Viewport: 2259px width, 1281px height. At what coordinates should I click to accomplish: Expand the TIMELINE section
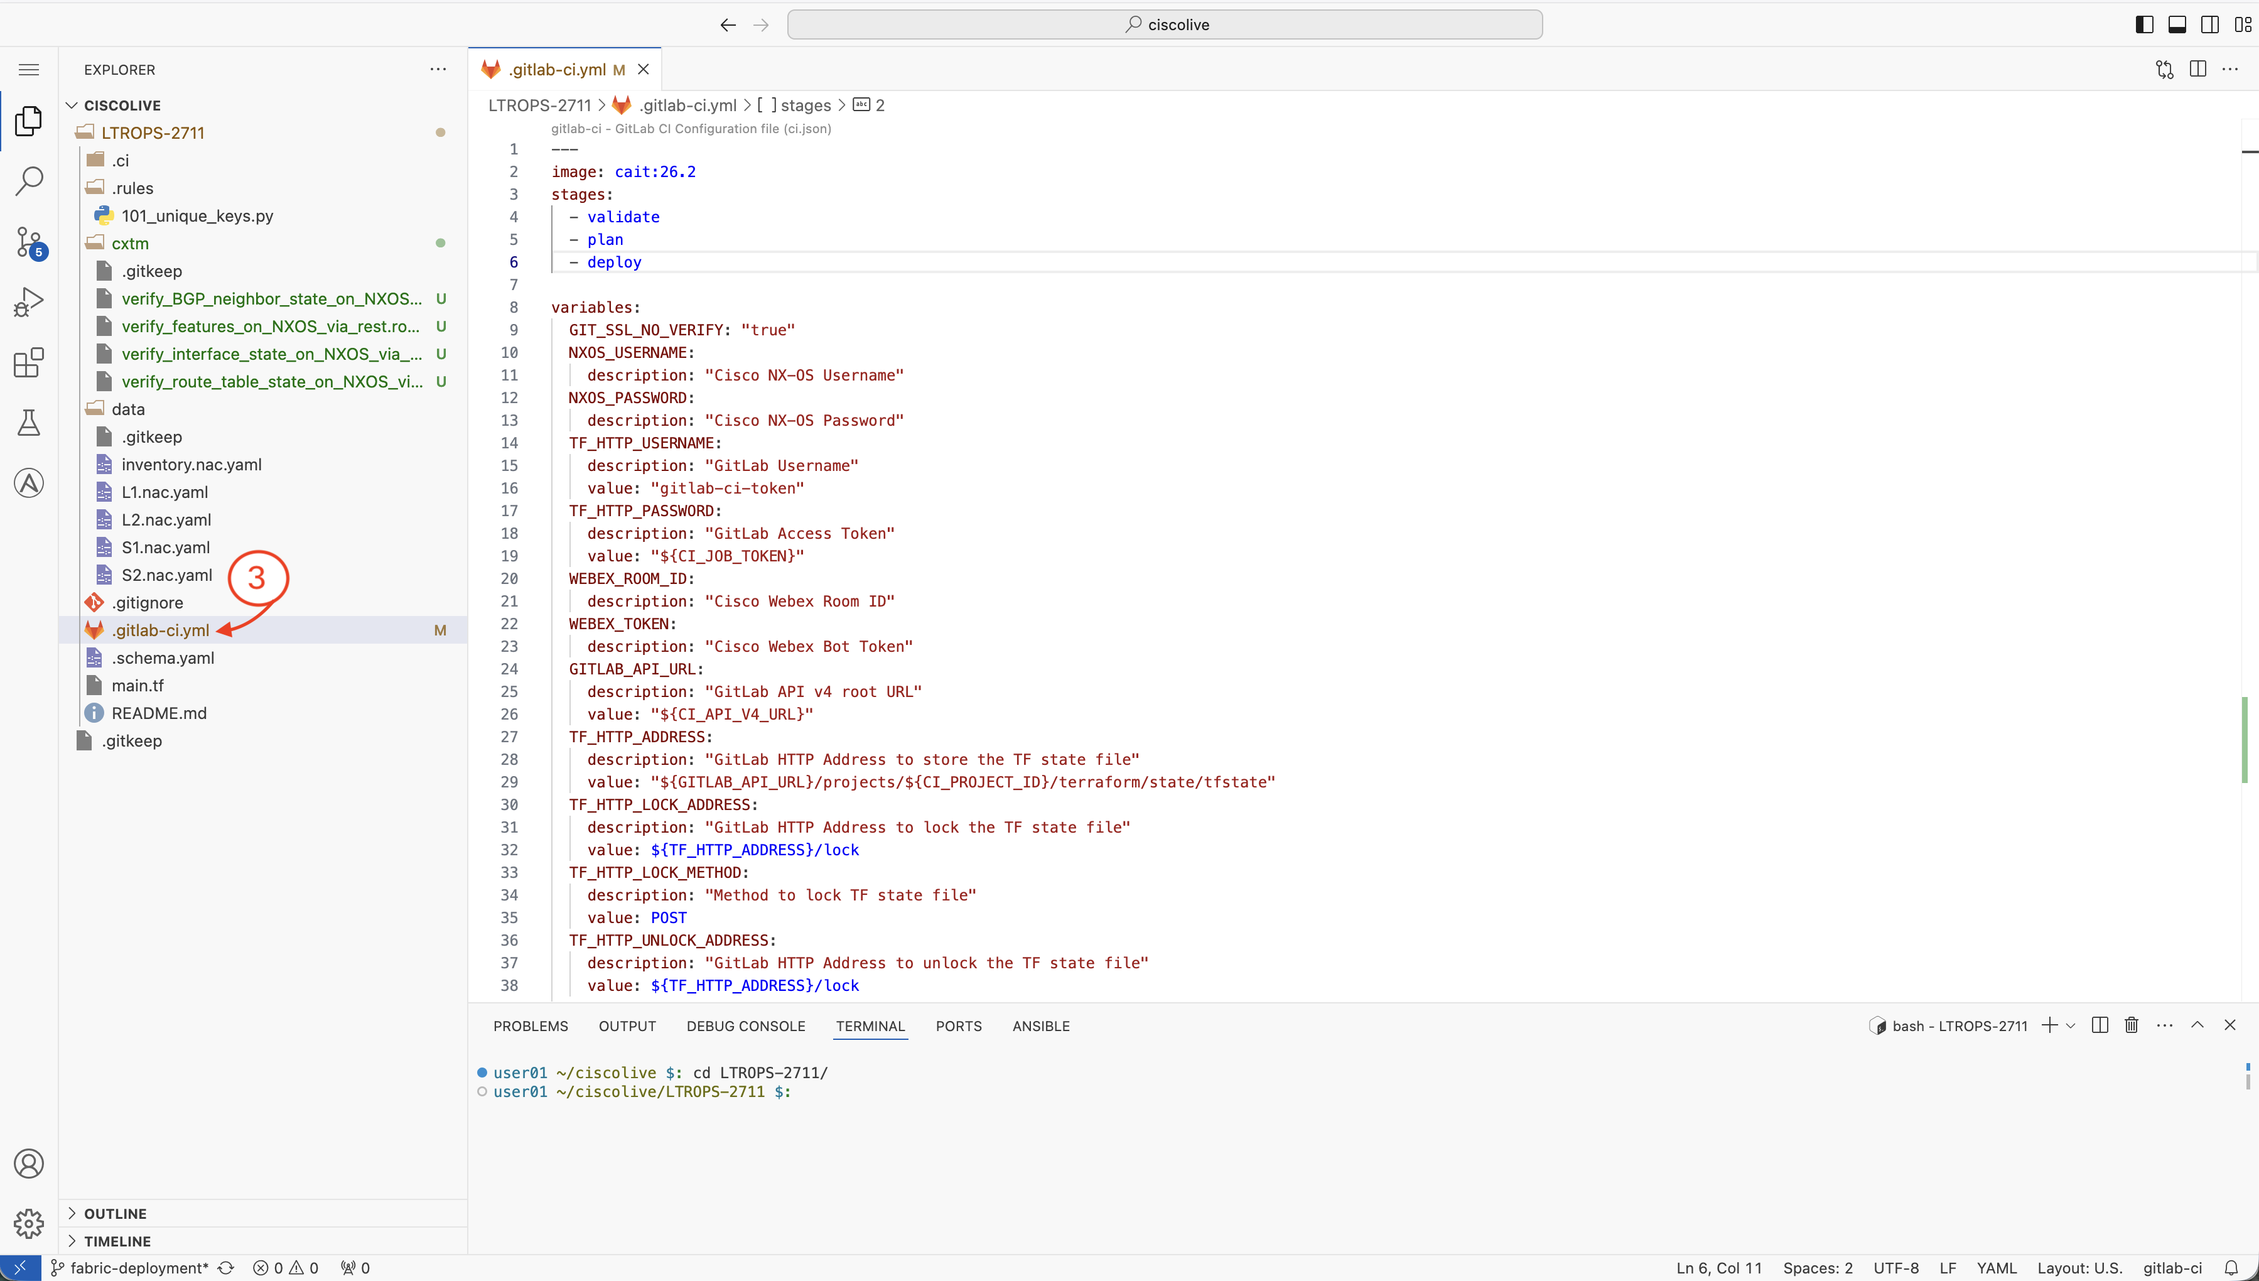(x=116, y=1241)
